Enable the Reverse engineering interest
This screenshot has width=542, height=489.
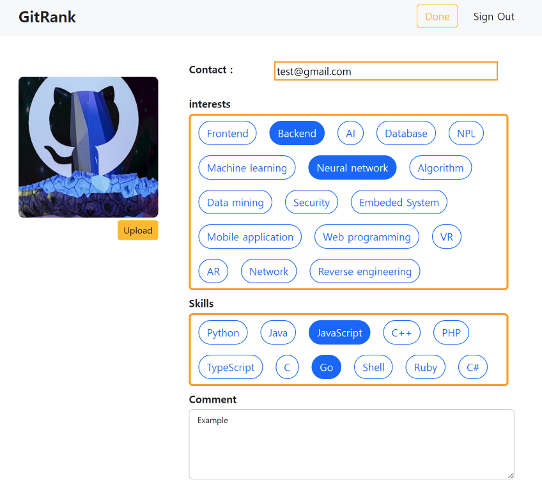coord(364,271)
